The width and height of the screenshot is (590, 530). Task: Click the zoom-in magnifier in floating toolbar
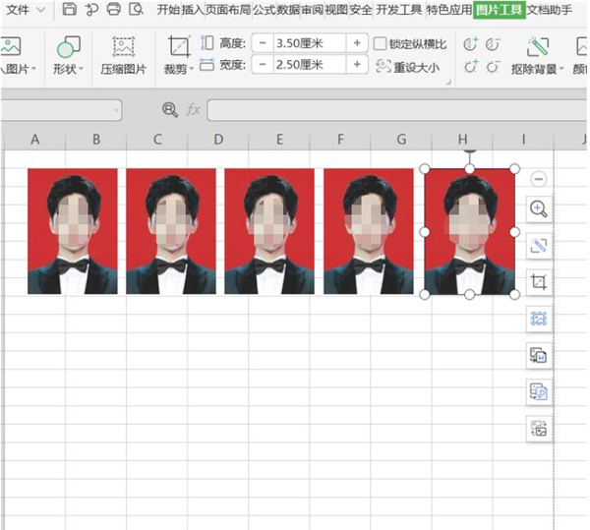(x=538, y=208)
